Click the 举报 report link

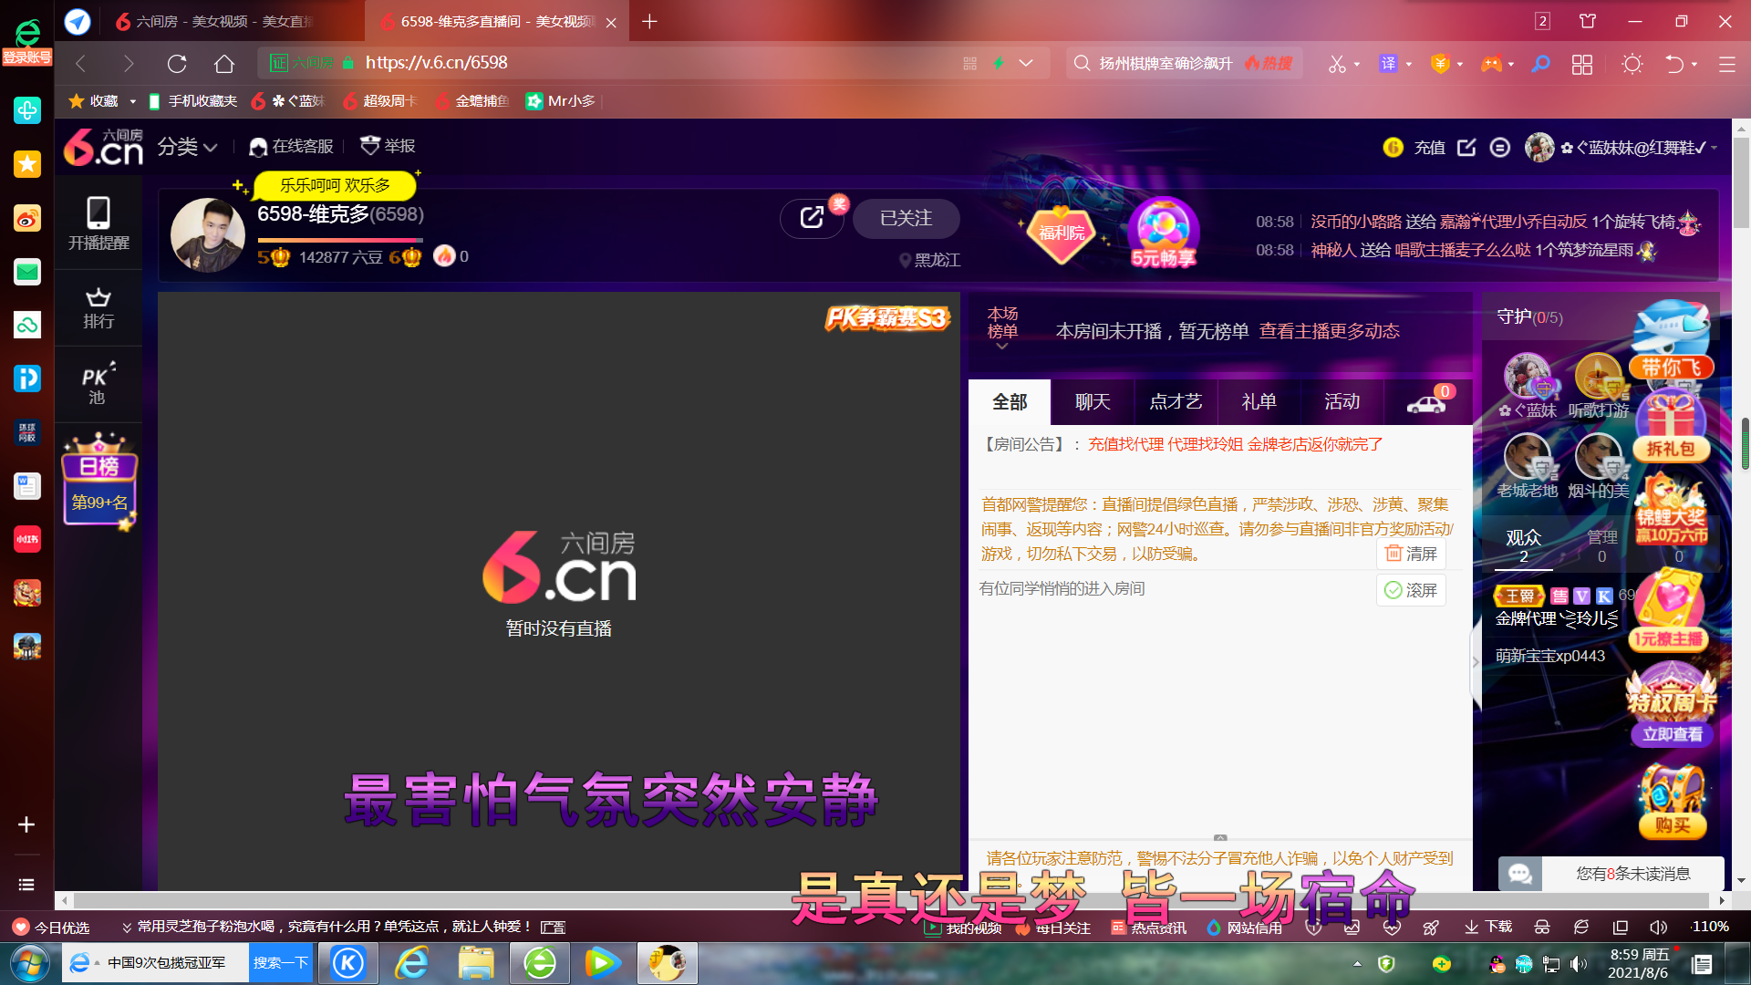coord(388,146)
